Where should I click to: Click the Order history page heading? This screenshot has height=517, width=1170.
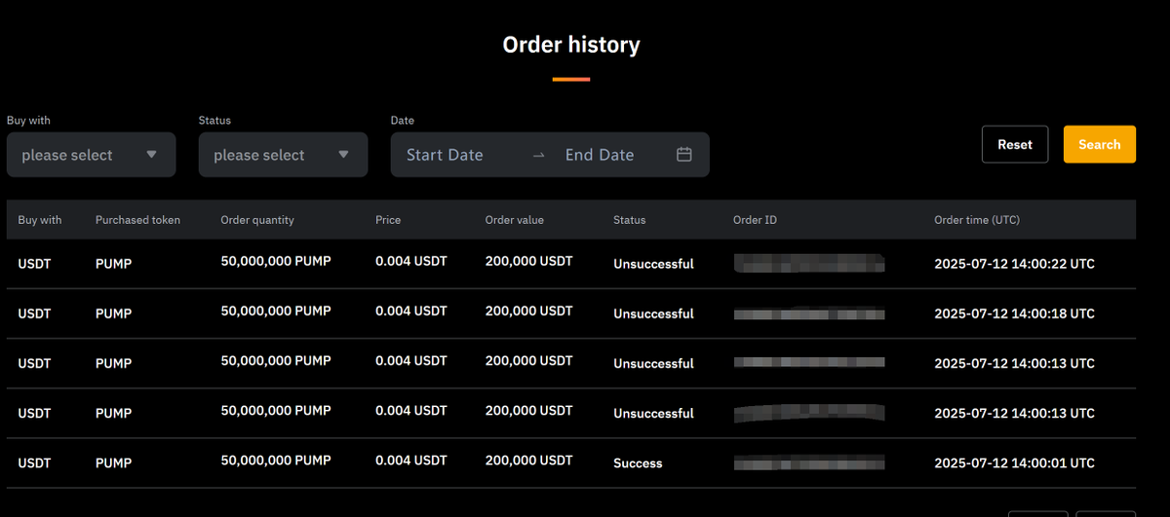click(x=571, y=45)
